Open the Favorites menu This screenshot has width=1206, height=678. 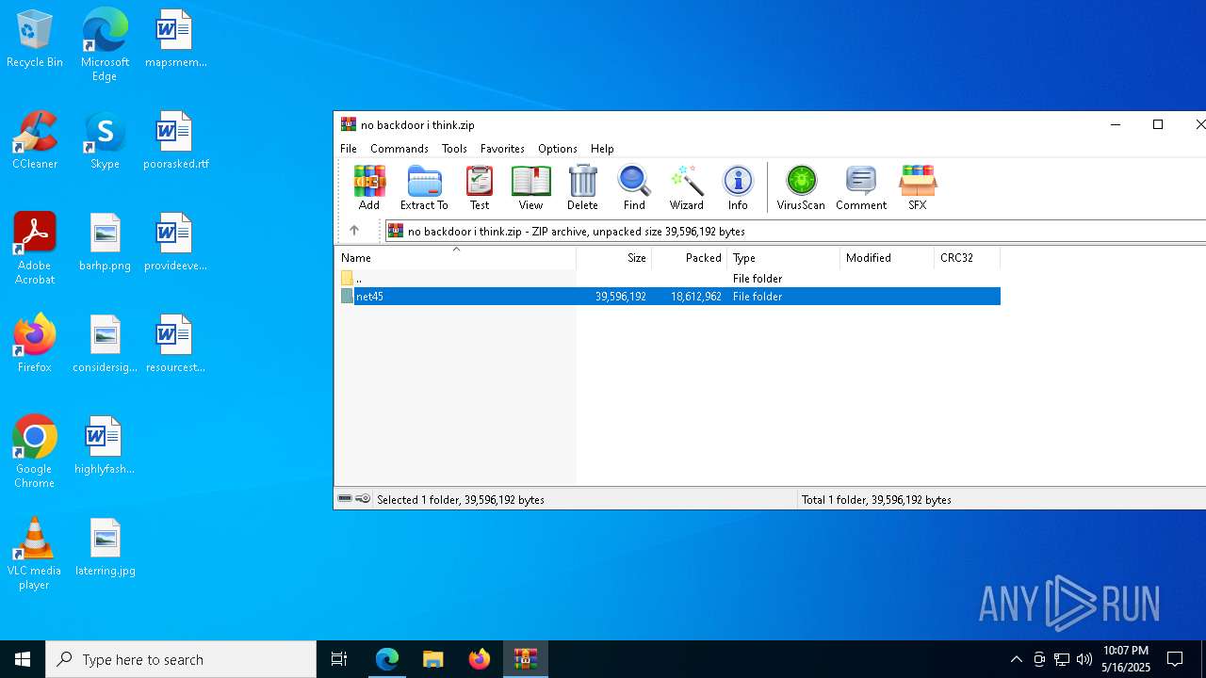click(502, 149)
